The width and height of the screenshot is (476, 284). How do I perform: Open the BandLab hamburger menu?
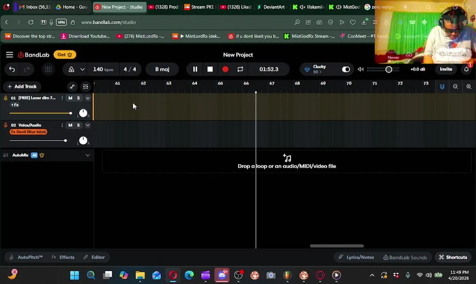coord(9,55)
